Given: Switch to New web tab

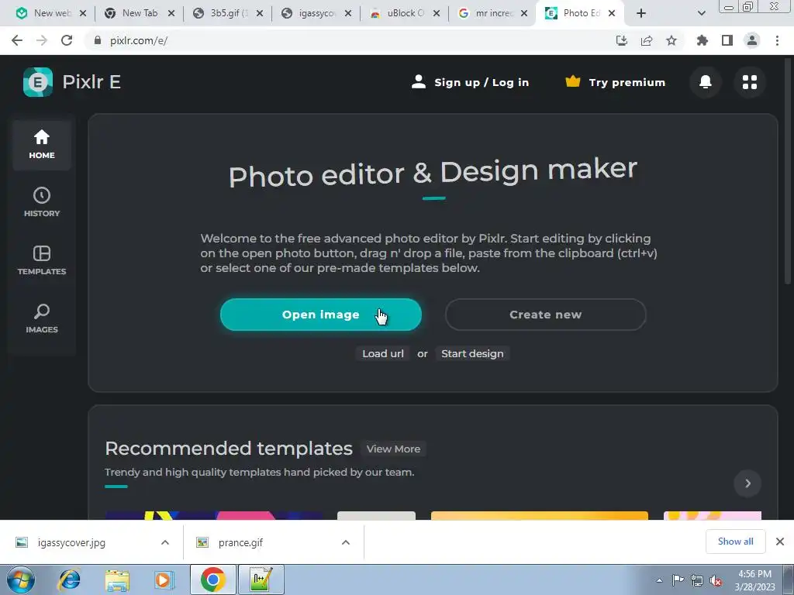Looking at the screenshot, I should coord(44,13).
